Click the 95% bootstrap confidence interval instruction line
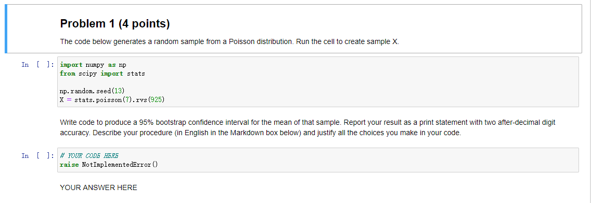The image size is (591, 203). (307, 122)
